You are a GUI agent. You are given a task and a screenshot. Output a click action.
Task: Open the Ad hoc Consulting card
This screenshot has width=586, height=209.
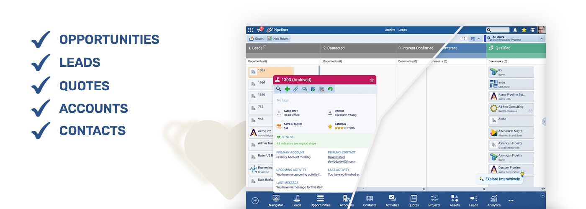511,108
